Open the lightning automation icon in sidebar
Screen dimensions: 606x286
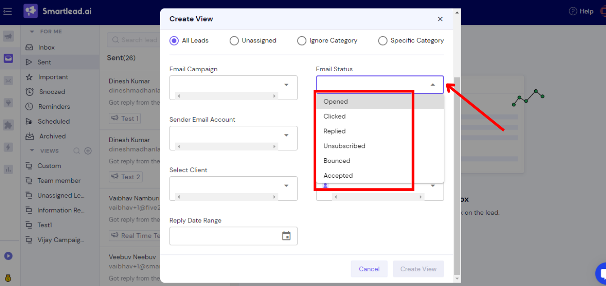9,147
